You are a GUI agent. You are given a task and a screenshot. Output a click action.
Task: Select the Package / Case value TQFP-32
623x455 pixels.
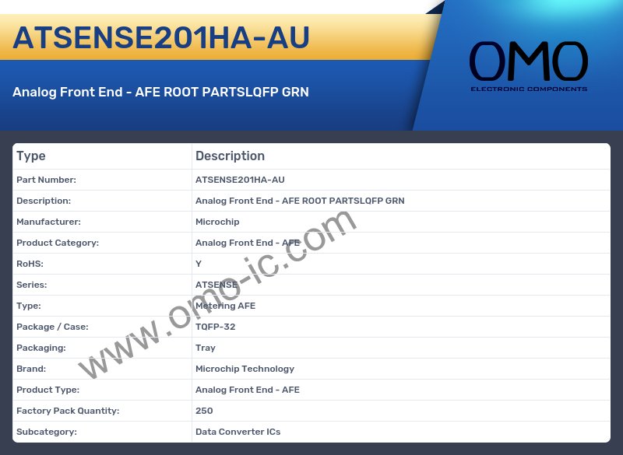pyautogui.click(x=215, y=327)
